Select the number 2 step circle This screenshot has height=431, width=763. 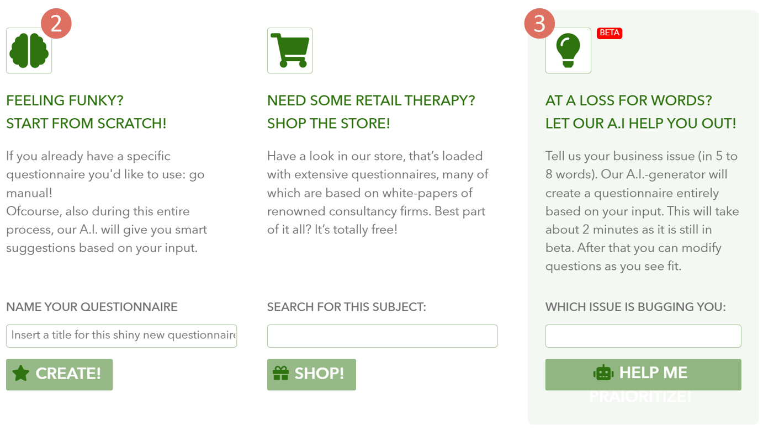pos(56,23)
